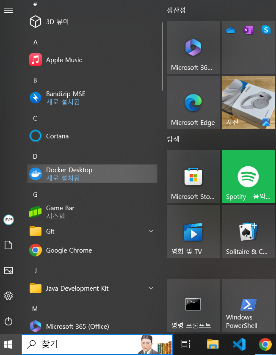Click the app list scrollbar
Image resolution: width=276 pixels, height=355 pixels.
(x=162, y=57)
